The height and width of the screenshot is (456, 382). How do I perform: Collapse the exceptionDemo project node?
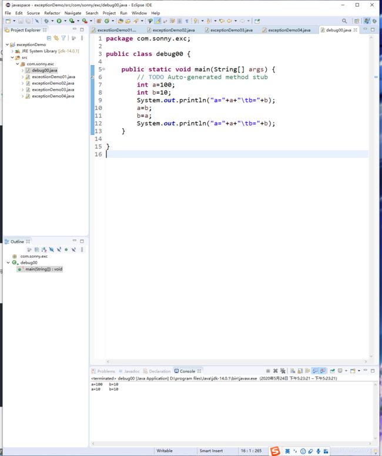tap(7, 45)
